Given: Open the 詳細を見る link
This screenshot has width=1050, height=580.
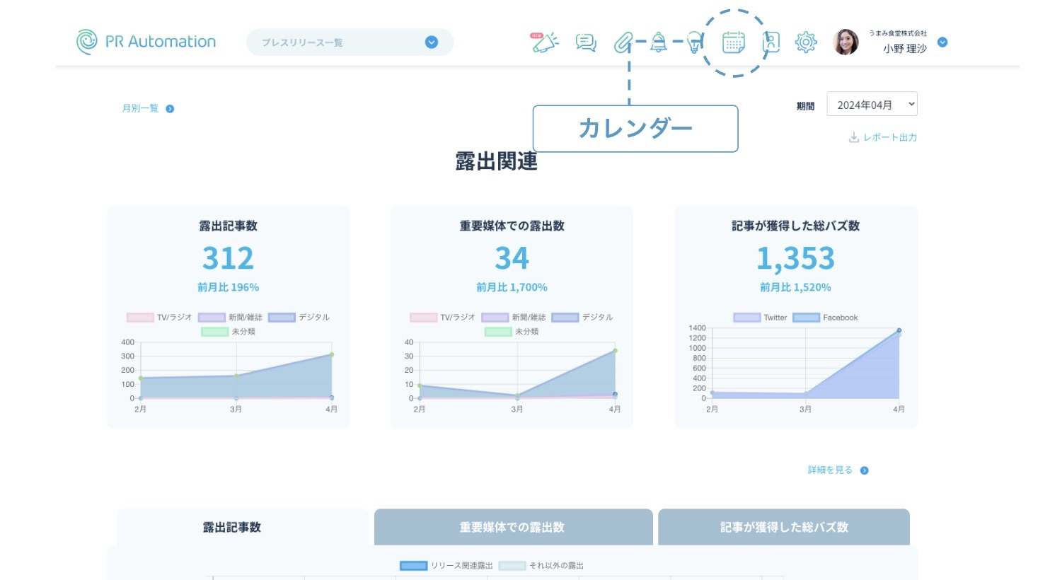Looking at the screenshot, I should click(x=837, y=470).
